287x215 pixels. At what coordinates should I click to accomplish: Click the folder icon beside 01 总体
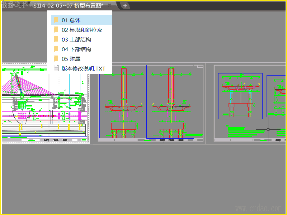(x=56, y=20)
